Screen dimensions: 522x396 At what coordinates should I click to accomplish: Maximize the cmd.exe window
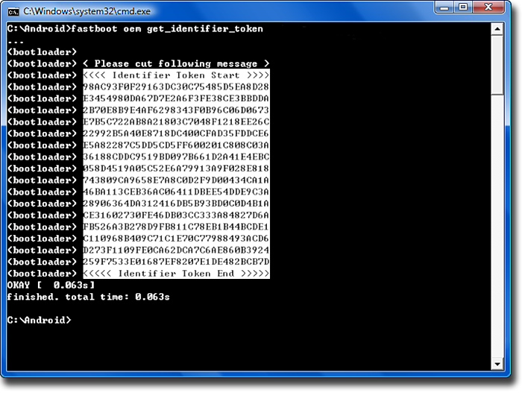(462, 10)
